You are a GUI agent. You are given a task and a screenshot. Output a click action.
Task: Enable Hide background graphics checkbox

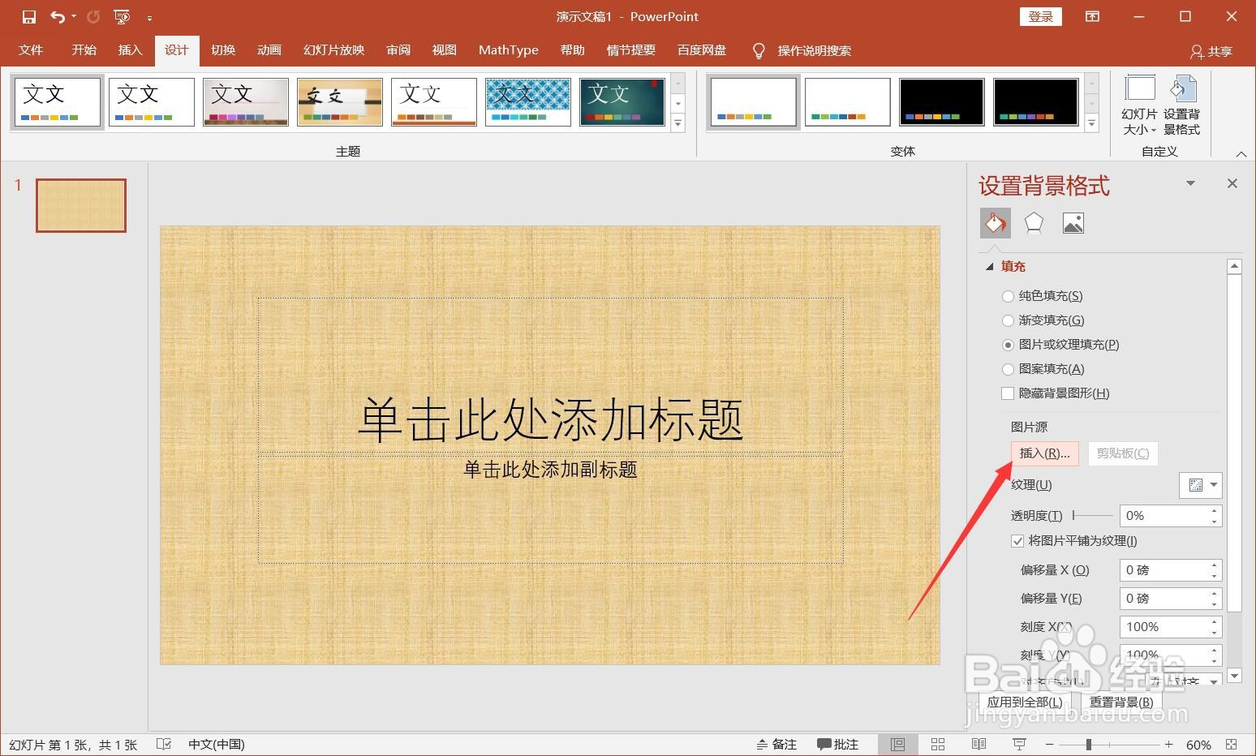(1008, 393)
